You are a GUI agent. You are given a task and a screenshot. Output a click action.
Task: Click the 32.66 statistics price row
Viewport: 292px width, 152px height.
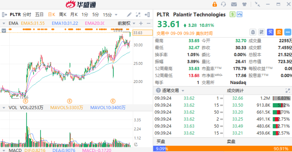click(237, 98)
